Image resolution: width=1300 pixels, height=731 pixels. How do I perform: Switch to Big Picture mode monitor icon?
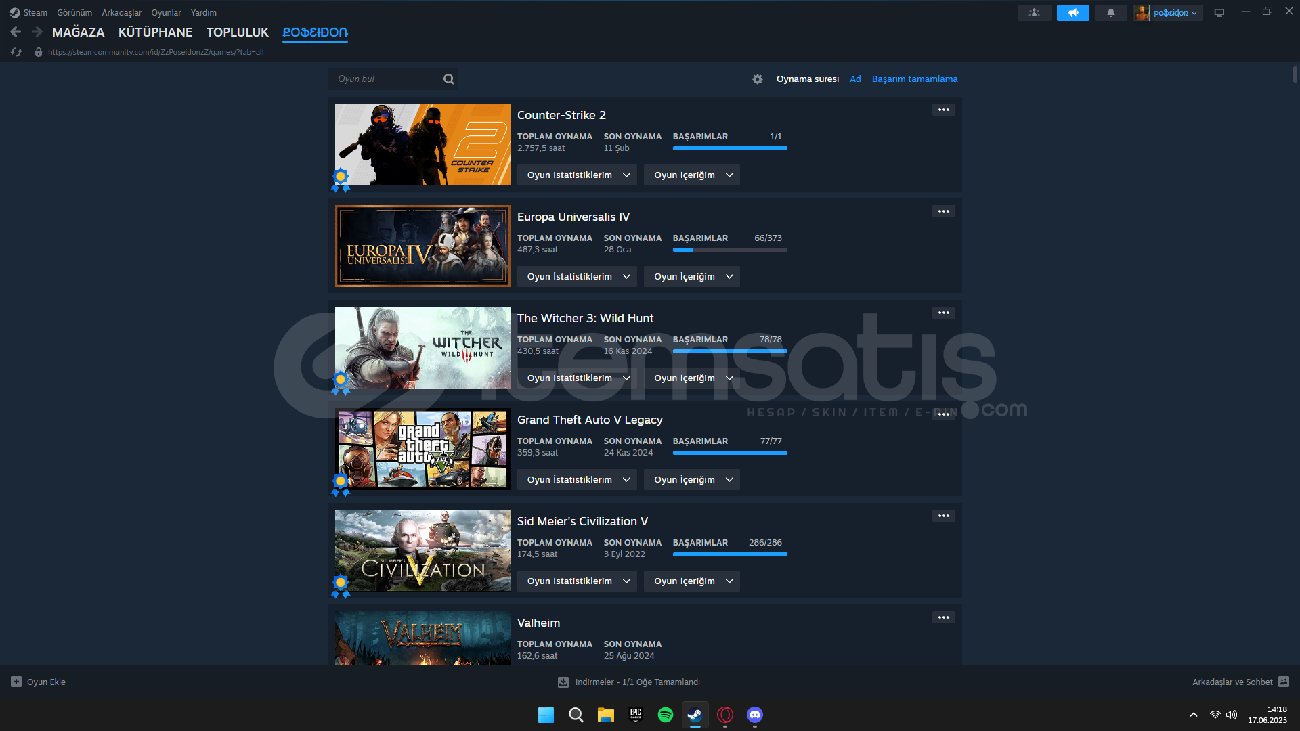[1219, 13]
